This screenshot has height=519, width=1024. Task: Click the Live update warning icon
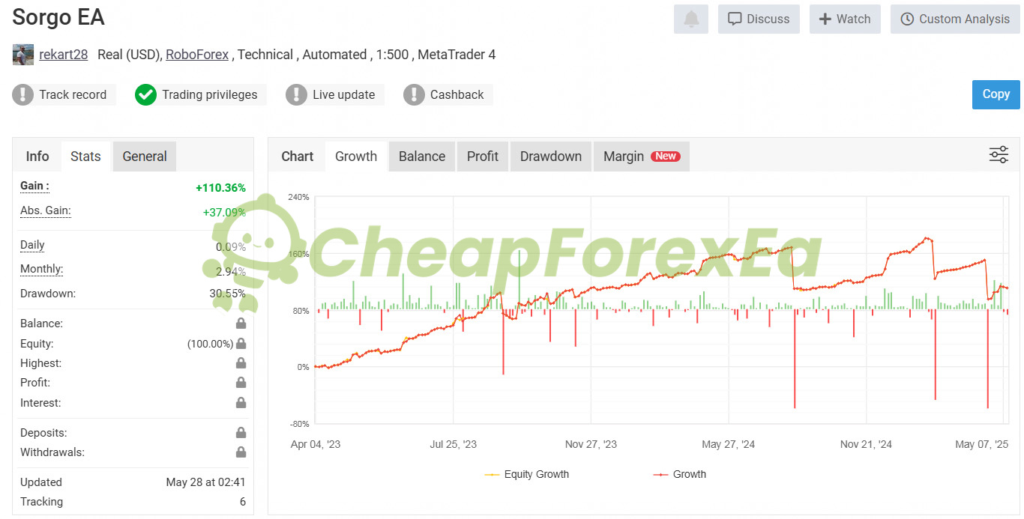click(296, 94)
